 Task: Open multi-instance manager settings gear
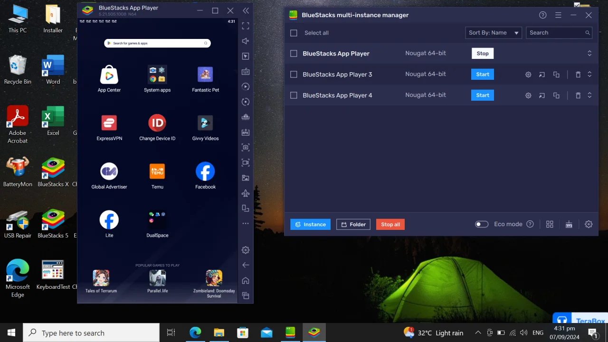point(589,224)
